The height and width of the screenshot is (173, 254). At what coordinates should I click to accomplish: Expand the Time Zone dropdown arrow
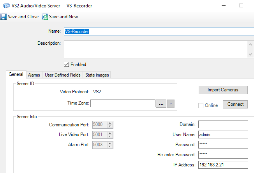tap(171, 104)
